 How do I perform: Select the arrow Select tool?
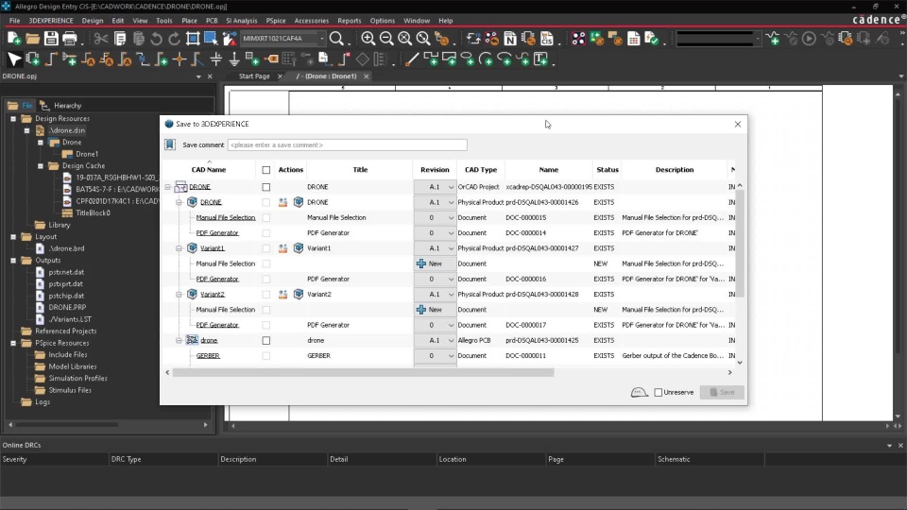(14, 59)
